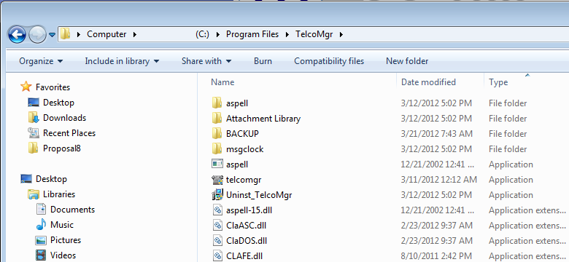The height and width of the screenshot is (262, 569).
Task: Select Favorites in the navigation pane
Action: coord(53,87)
